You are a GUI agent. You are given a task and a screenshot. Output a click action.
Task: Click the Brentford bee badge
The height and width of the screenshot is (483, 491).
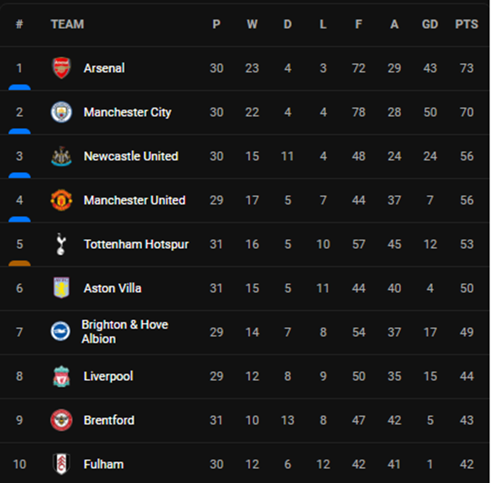pos(61,420)
